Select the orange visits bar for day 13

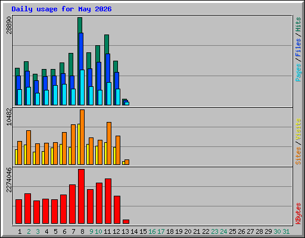point(127,162)
